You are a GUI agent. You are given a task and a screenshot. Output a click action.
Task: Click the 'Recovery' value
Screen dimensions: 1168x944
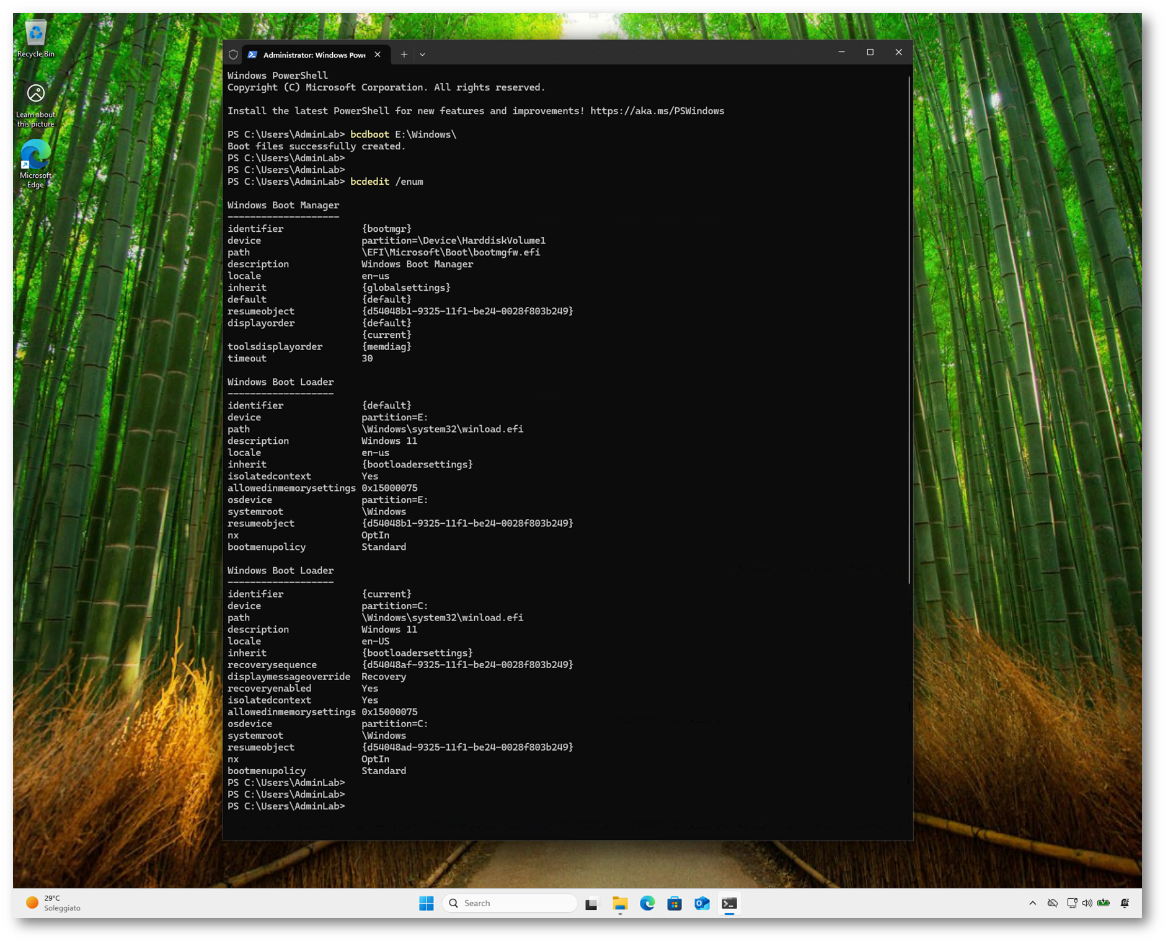tap(384, 676)
